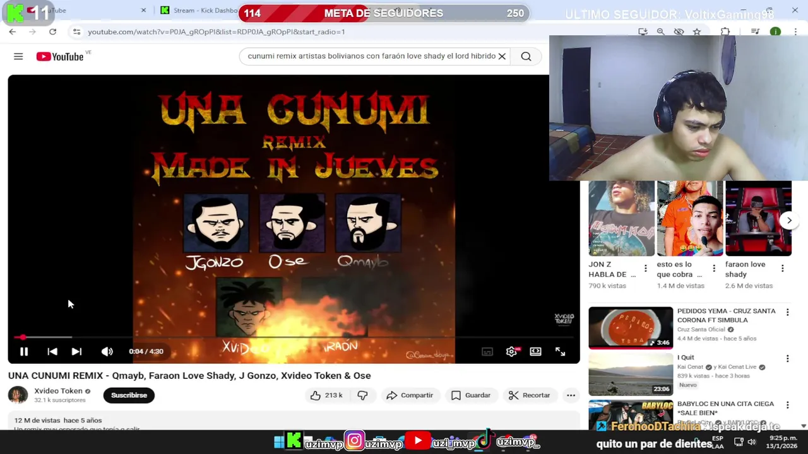
Task: Clear the search box text
Action: pos(502,56)
